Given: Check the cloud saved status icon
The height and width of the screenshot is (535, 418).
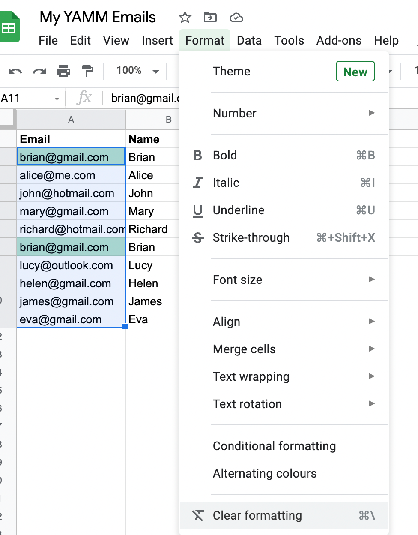Looking at the screenshot, I should [x=236, y=18].
